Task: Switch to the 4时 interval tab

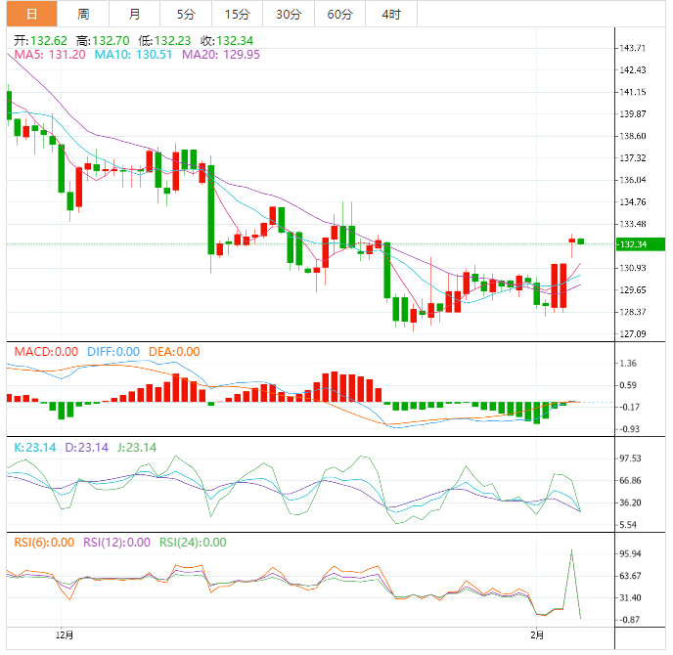Action: [390, 14]
